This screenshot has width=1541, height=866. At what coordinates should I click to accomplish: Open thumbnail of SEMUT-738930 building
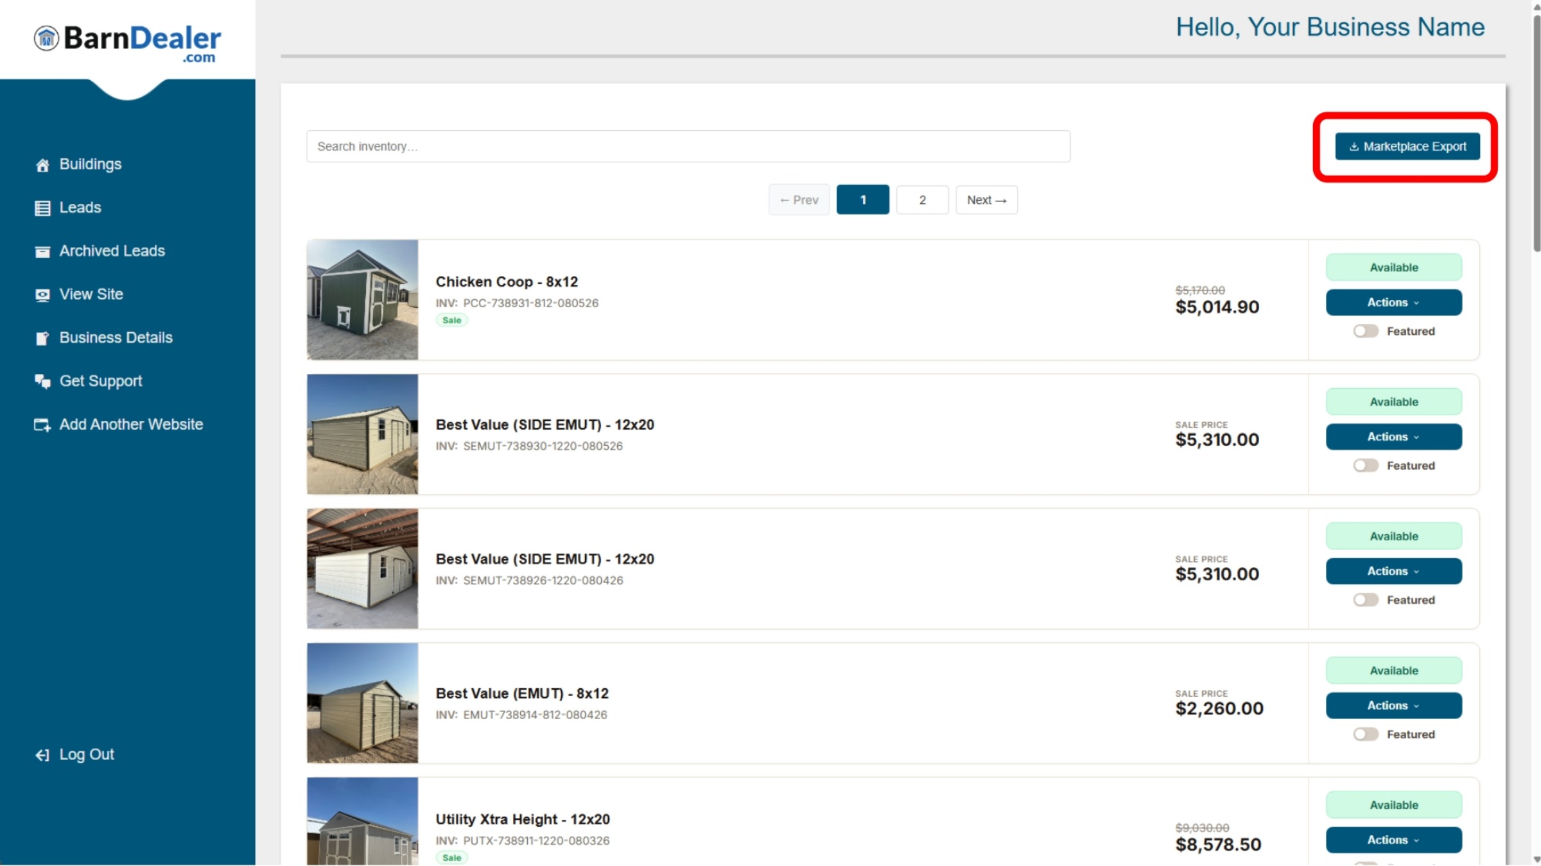(x=362, y=434)
